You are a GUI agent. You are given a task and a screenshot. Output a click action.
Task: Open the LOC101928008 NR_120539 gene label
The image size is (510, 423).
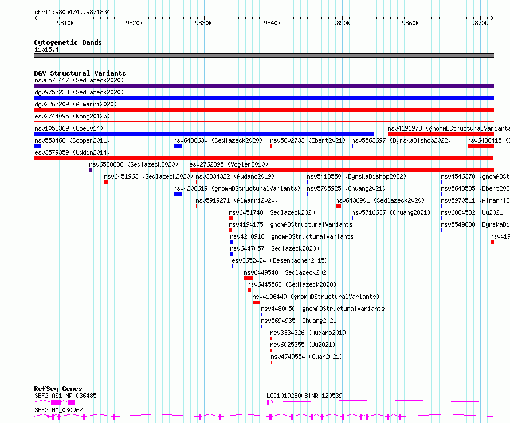tap(304, 396)
